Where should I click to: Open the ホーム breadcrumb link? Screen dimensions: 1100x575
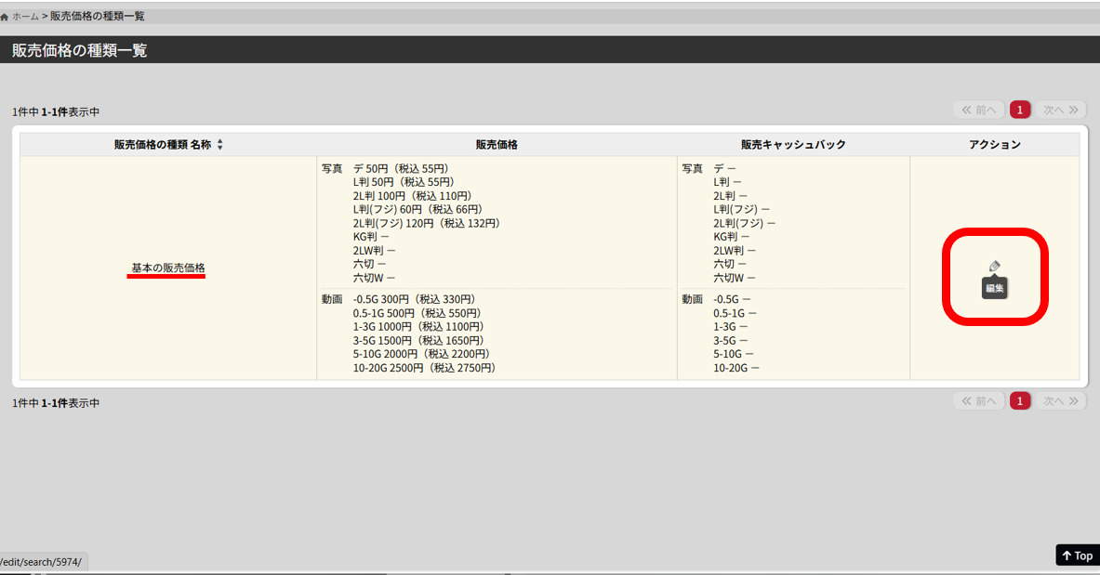pos(25,17)
